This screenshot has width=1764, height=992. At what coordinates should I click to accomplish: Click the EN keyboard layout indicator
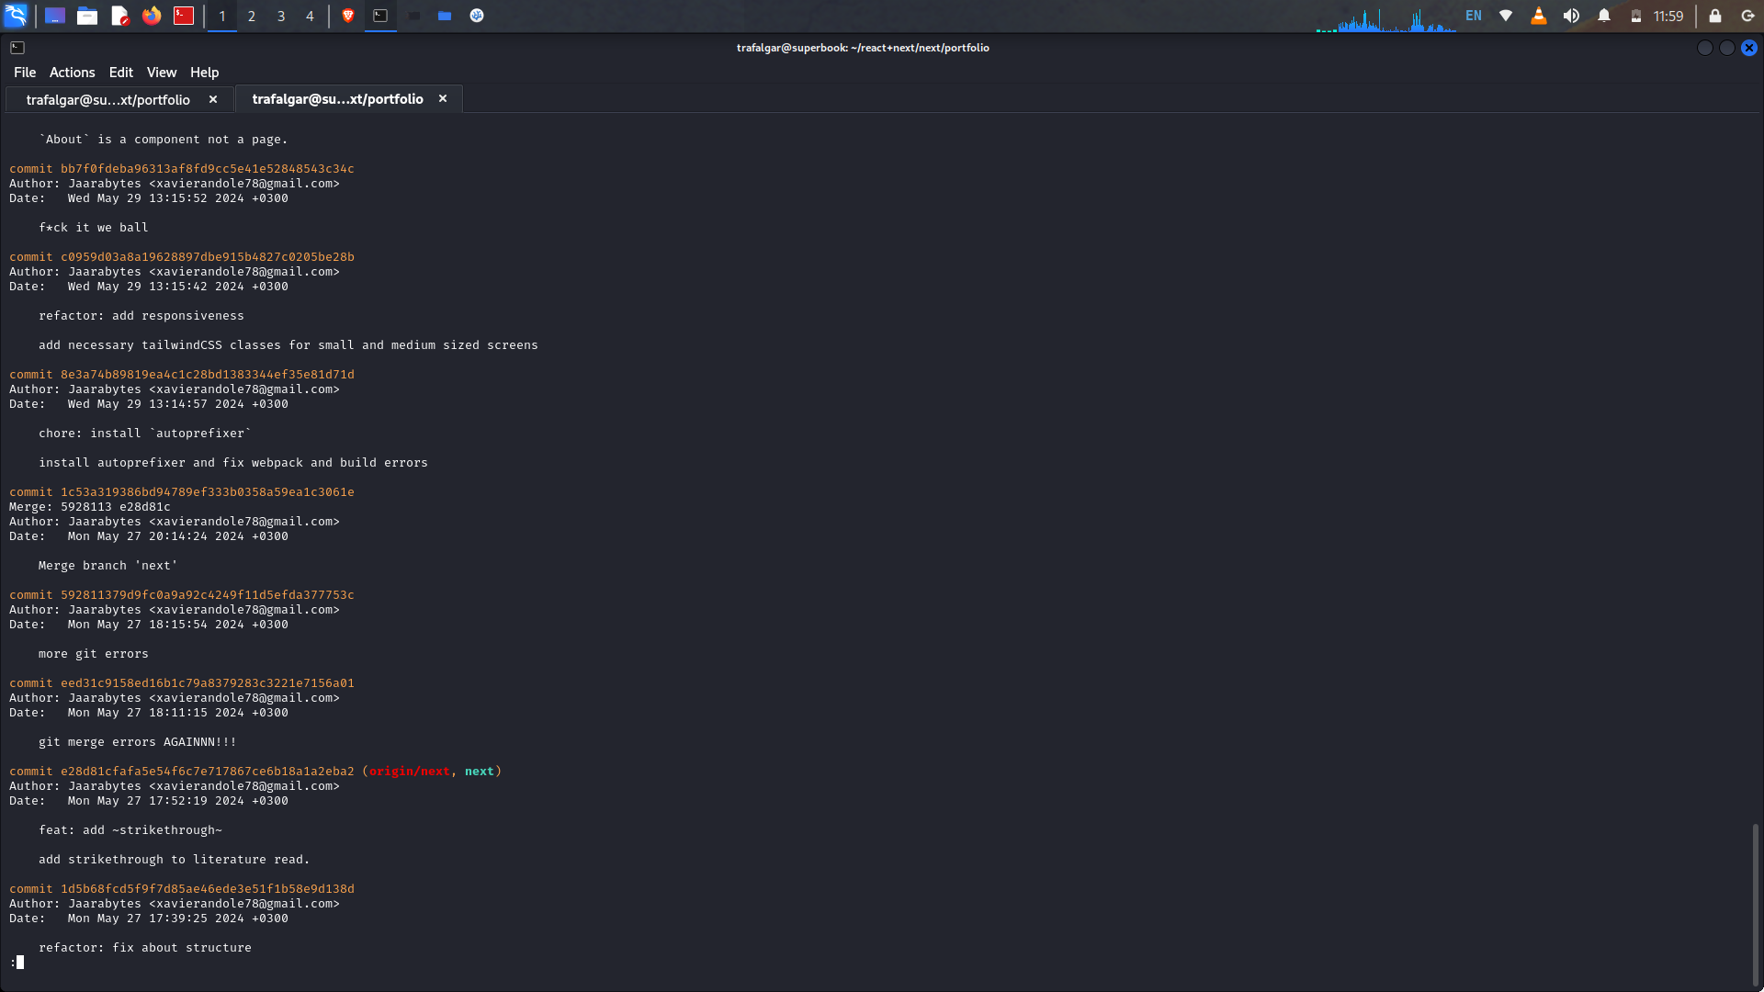pyautogui.click(x=1474, y=16)
